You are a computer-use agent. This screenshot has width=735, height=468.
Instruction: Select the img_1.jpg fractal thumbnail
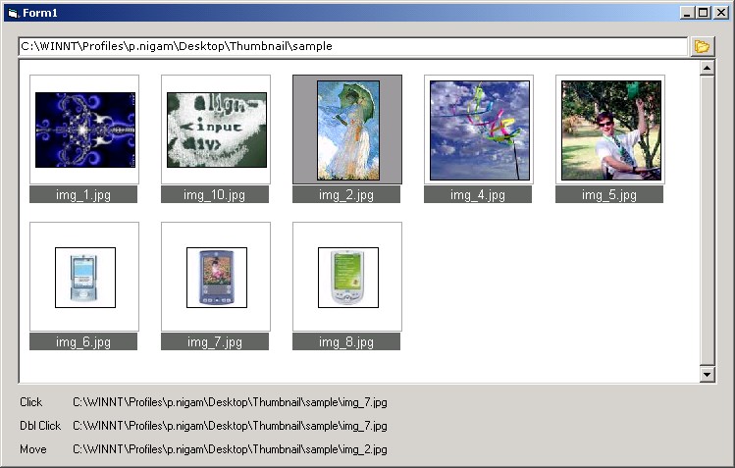(x=84, y=130)
